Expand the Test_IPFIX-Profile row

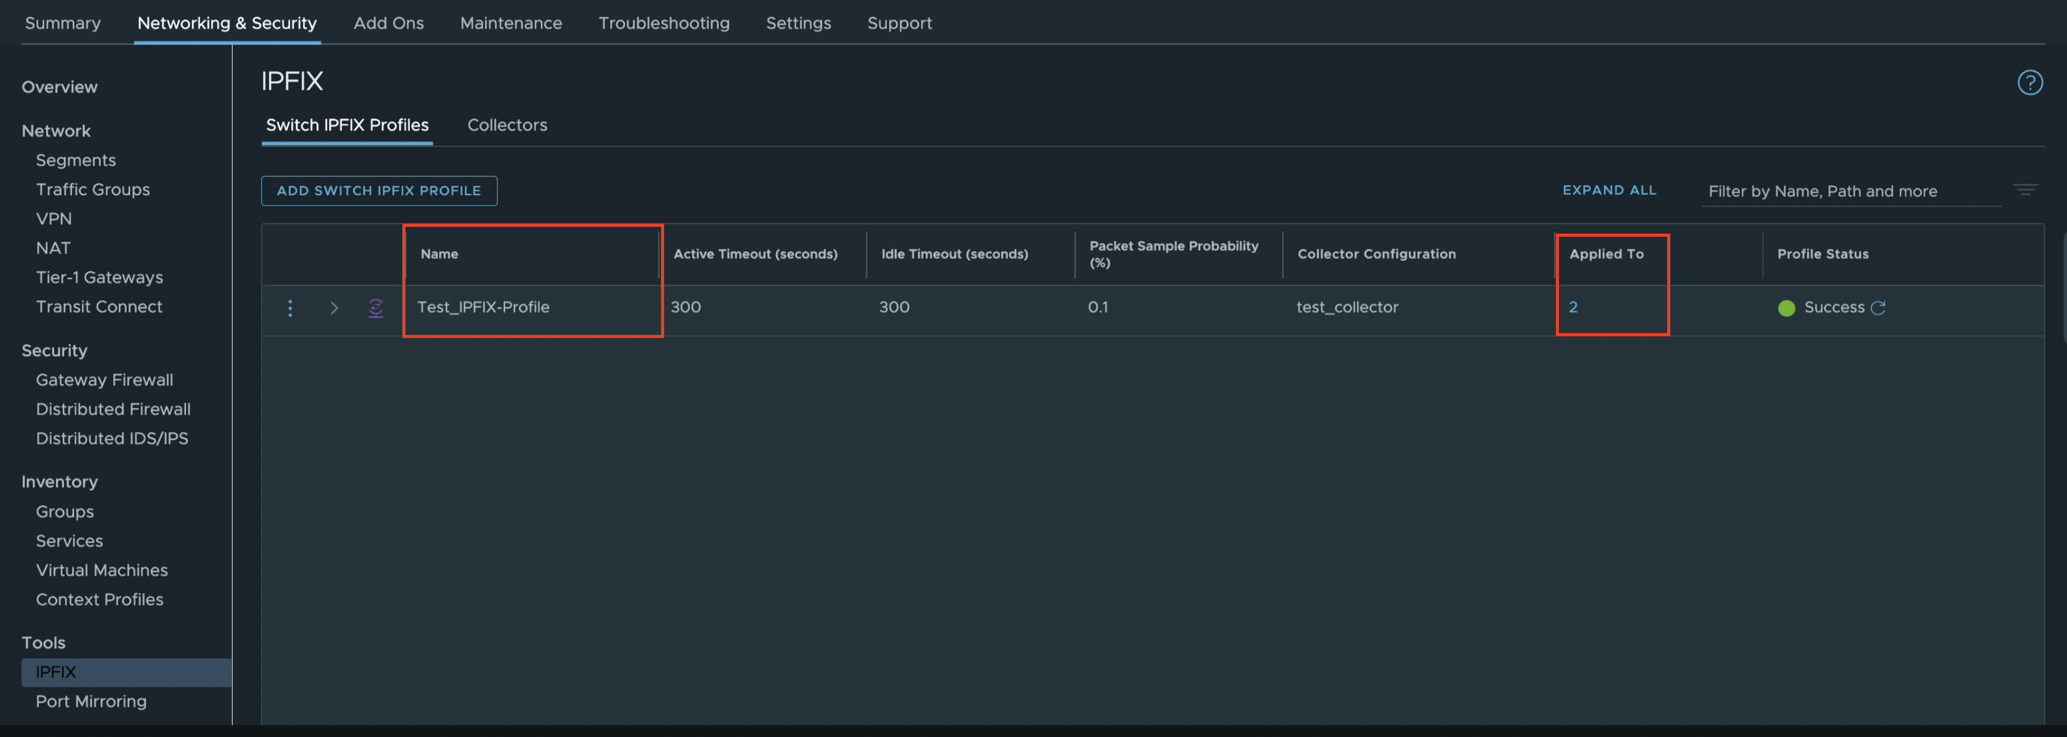pos(333,307)
